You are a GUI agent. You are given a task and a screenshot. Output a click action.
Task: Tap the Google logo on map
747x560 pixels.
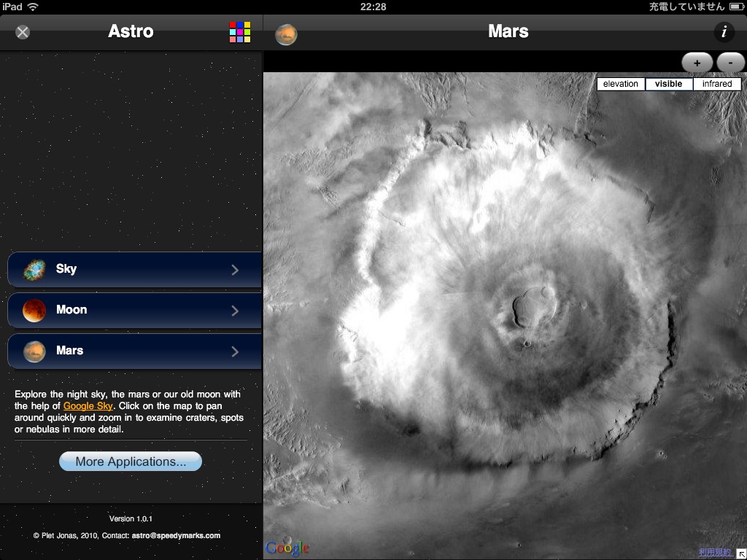[x=287, y=548]
